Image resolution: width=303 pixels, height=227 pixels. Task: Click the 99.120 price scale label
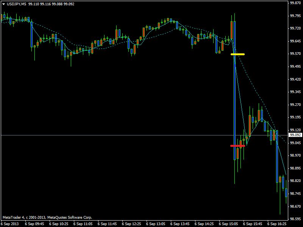pos(295,130)
